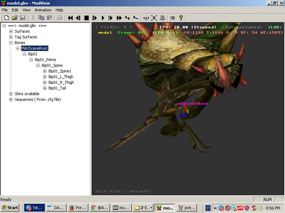Click the TEX texture toggle icon
The width and height of the screenshot is (285, 213).
(162, 18)
